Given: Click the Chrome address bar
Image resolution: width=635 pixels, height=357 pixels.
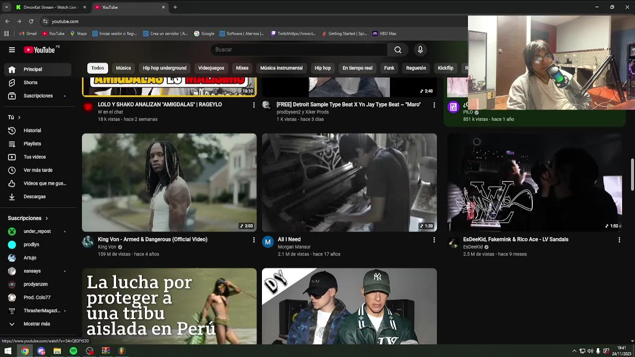Looking at the screenshot, I should click(253, 21).
